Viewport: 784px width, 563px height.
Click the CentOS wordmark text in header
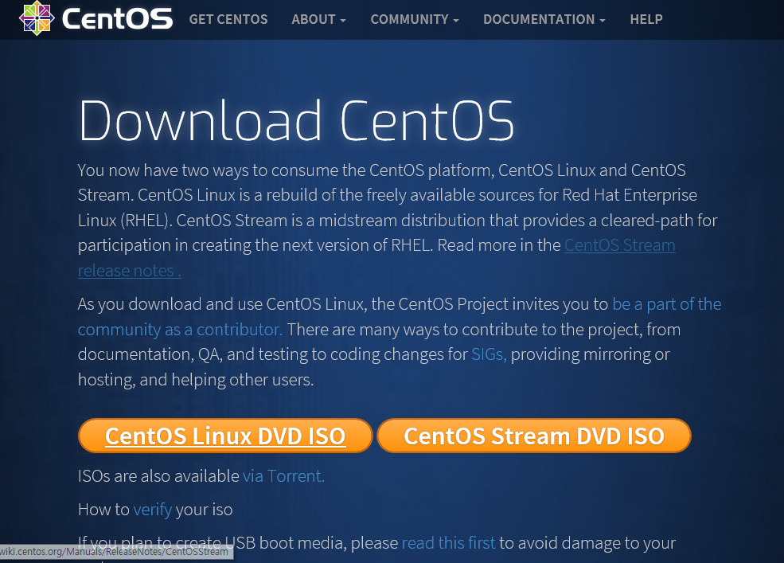point(117,19)
